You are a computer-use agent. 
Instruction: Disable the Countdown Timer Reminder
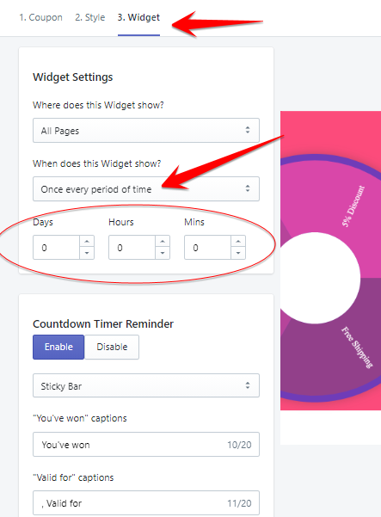[112, 347]
